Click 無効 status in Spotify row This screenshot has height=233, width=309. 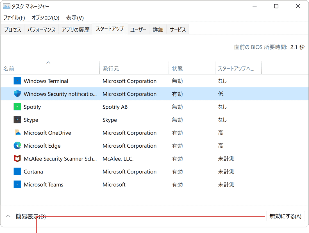[x=177, y=107]
